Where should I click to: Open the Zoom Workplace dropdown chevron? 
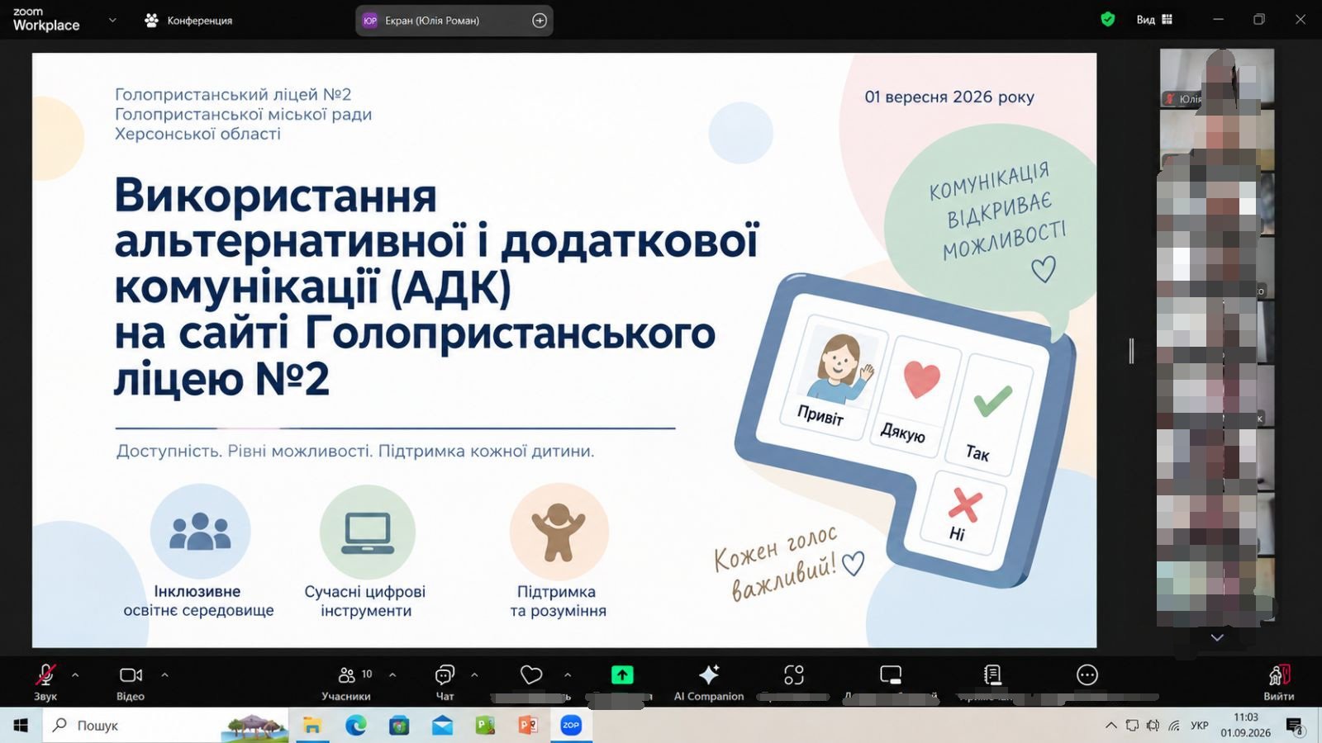112,20
